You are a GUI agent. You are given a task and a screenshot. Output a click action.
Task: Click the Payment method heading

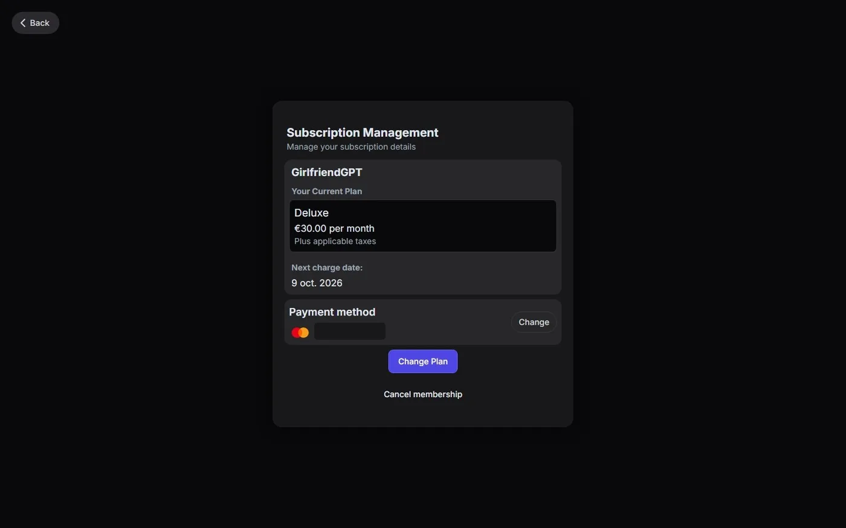coord(332,312)
